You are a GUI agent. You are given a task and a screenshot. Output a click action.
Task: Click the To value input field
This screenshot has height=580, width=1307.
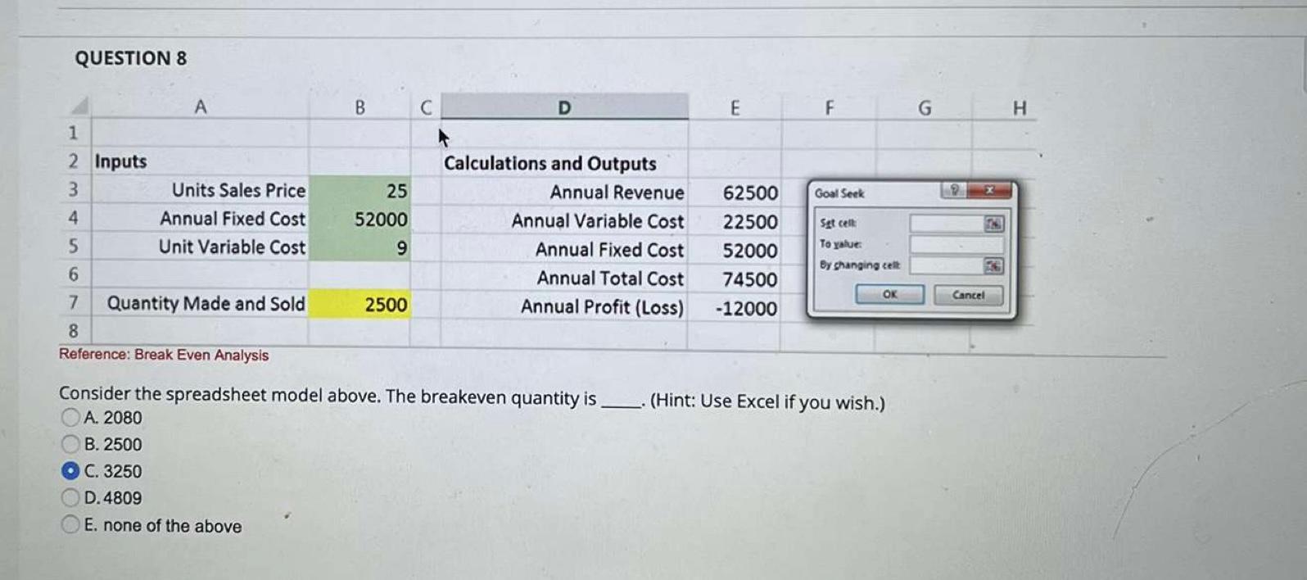[956, 244]
